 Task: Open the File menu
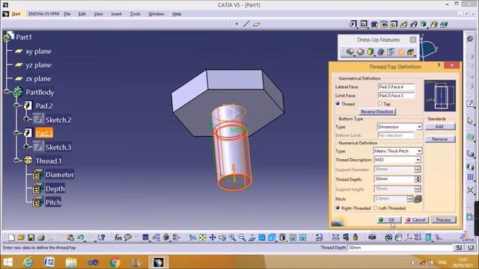67,14
